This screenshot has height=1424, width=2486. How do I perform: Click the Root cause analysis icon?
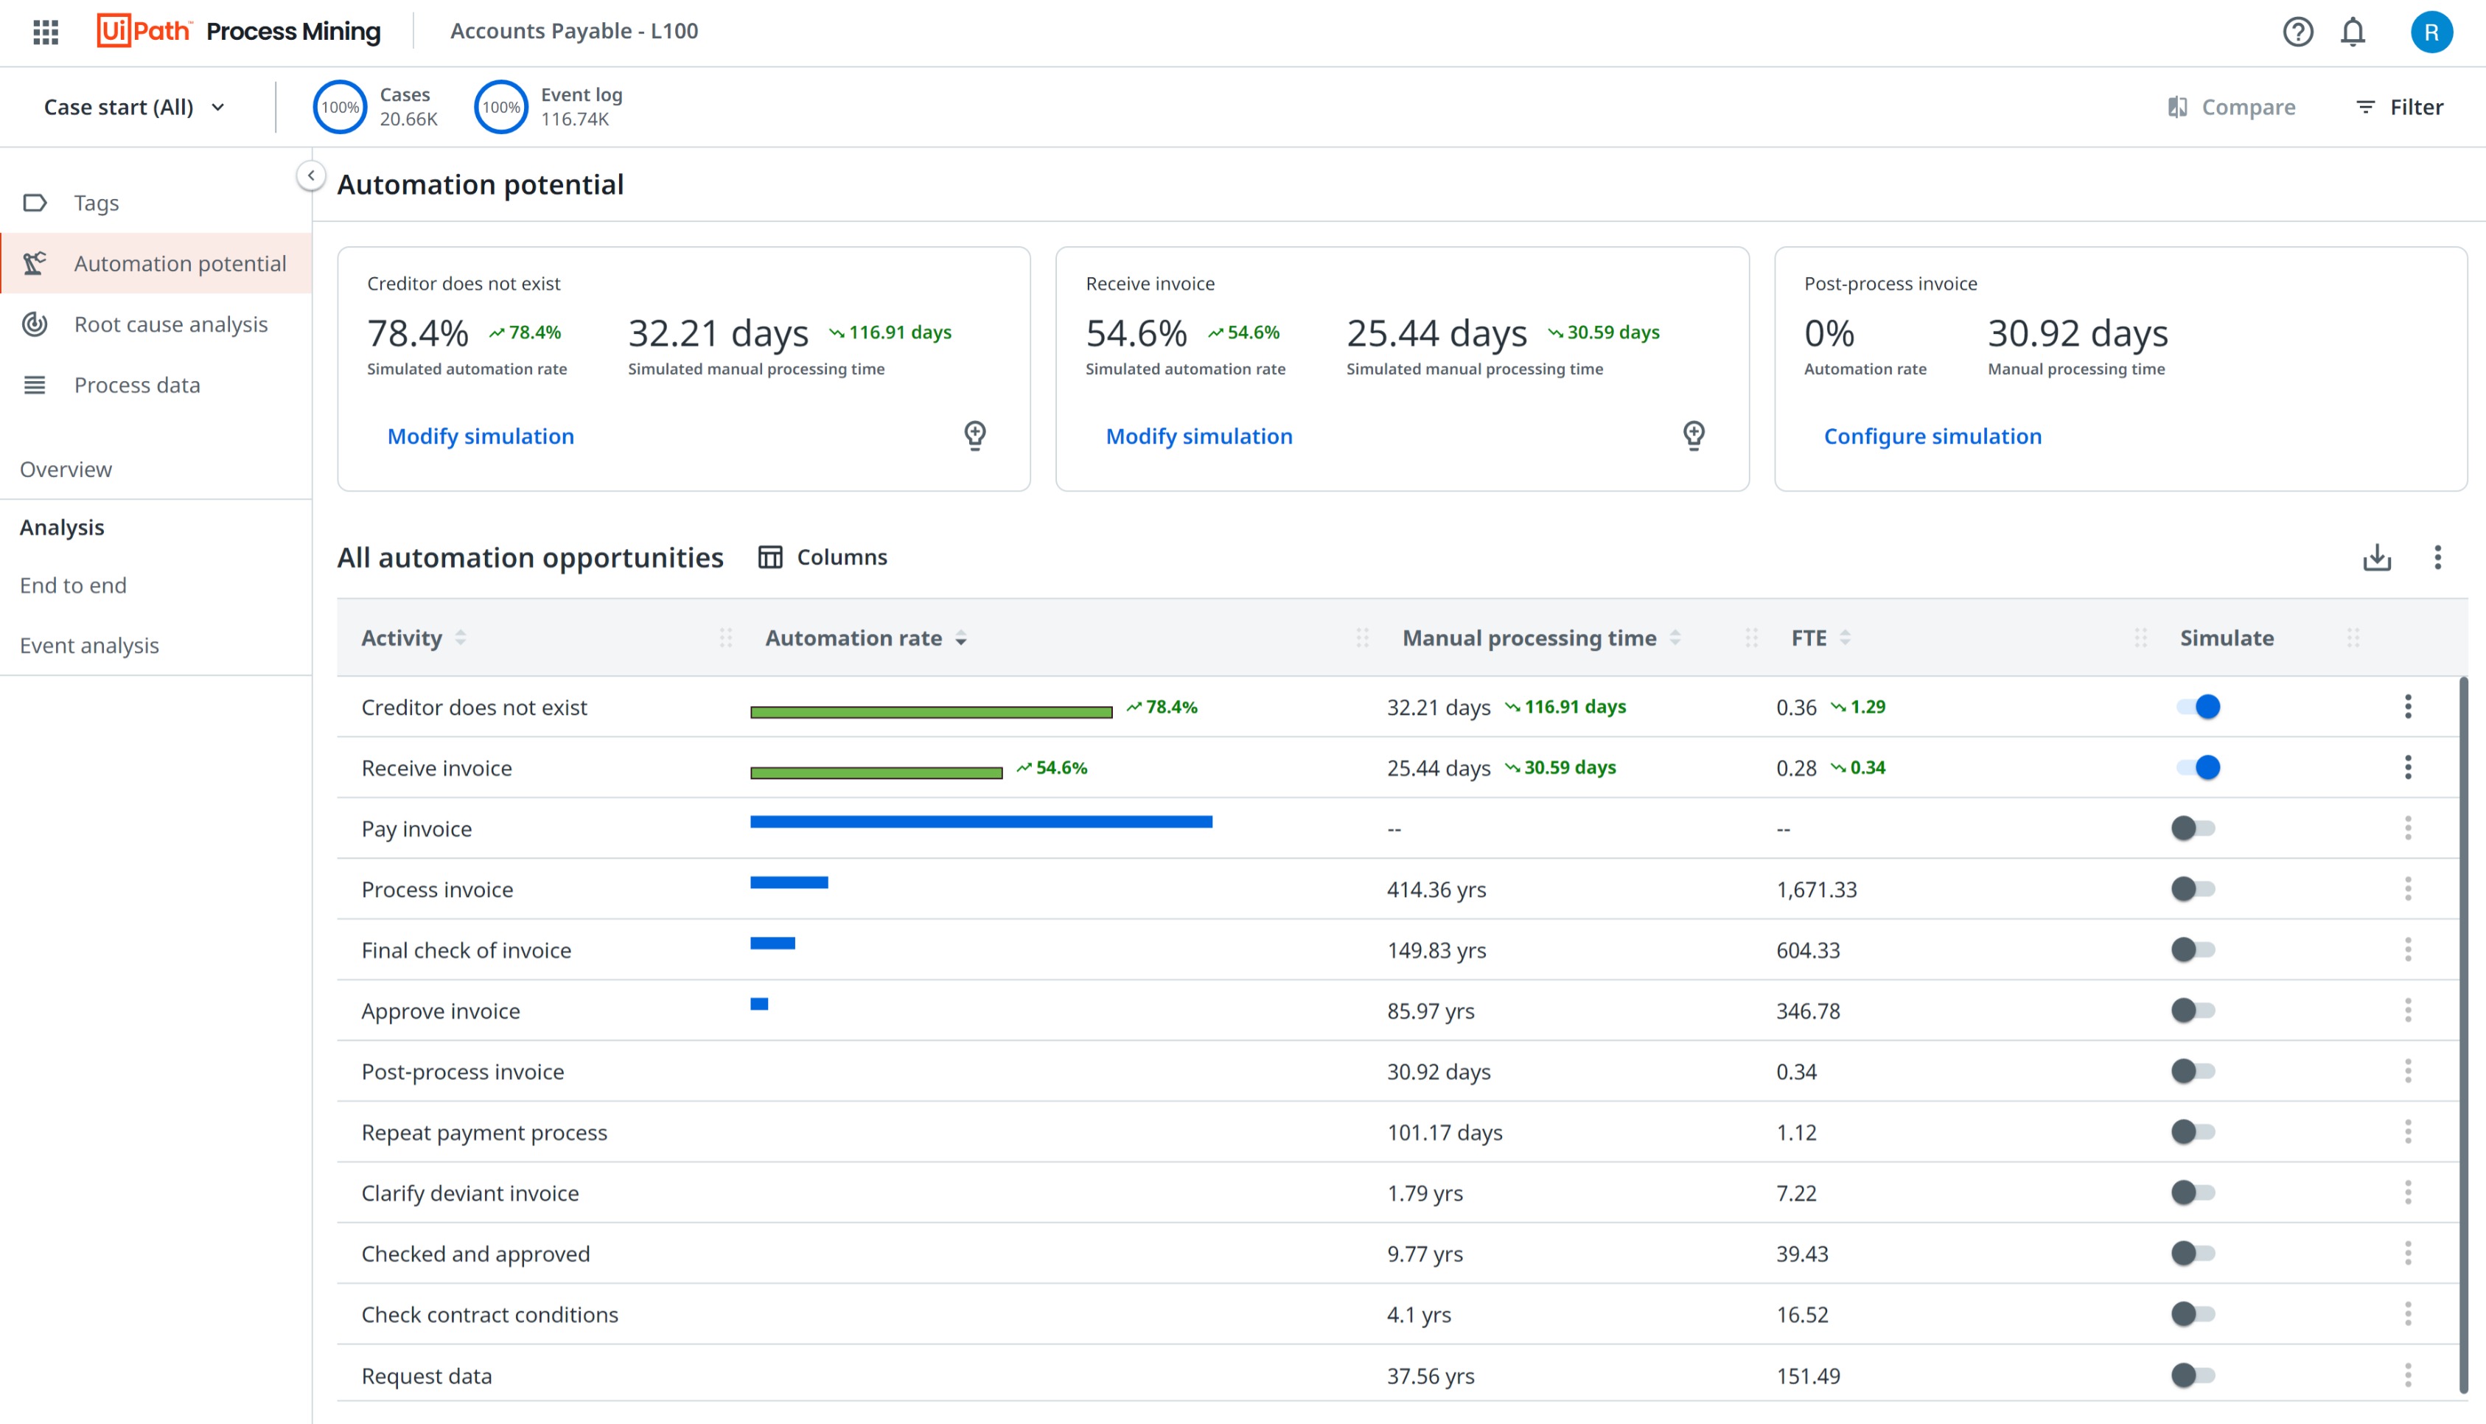[x=35, y=324]
